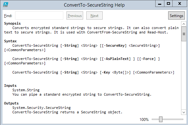The width and height of the screenshot is (188, 125).
Task: Click the scrollbar up arrow
Action: pos(184,24)
